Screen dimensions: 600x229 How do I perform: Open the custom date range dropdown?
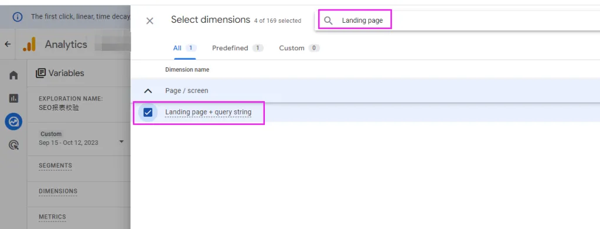tap(122, 141)
